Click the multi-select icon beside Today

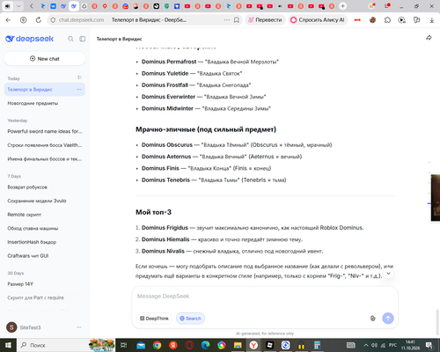coord(79,77)
